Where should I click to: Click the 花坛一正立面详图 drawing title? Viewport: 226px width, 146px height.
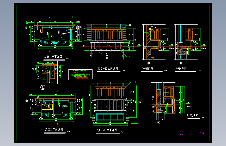[107, 69]
